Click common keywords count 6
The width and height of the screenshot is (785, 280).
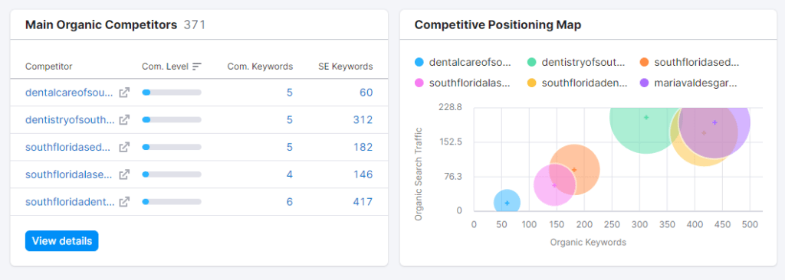[x=289, y=201]
